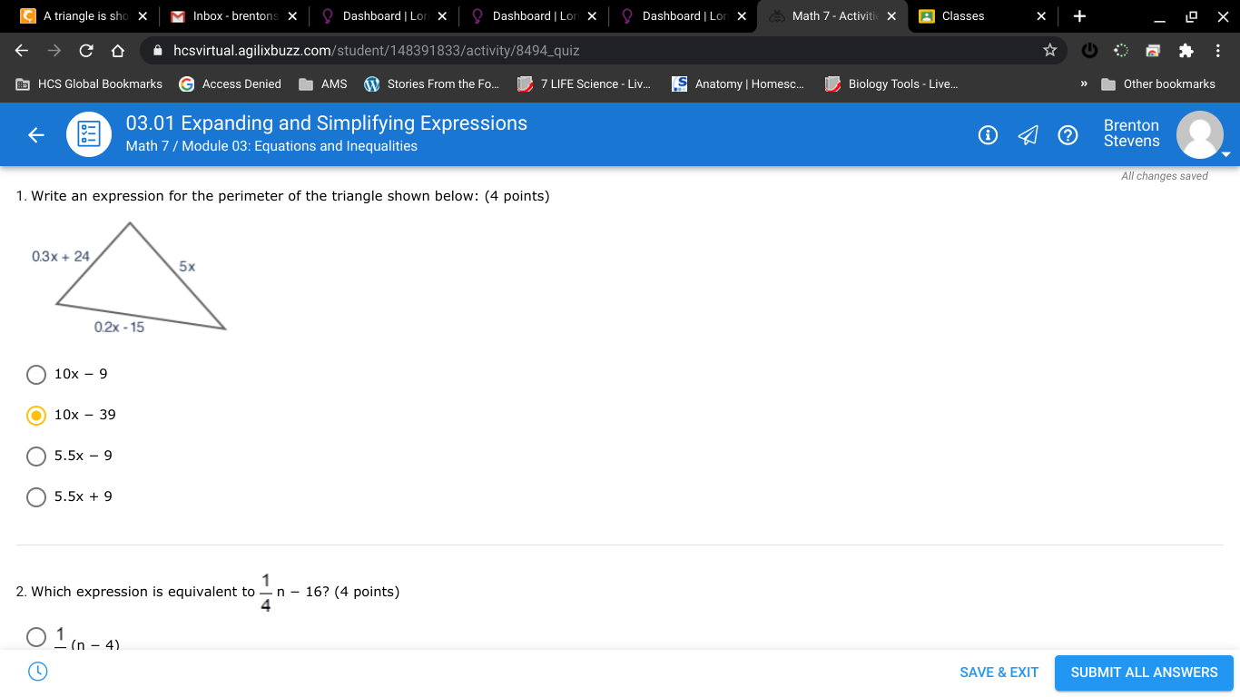The height and width of the screenshot is (697, 1240).
Task: Select the answer 5.5x − 9
Action: click(36, 456)
